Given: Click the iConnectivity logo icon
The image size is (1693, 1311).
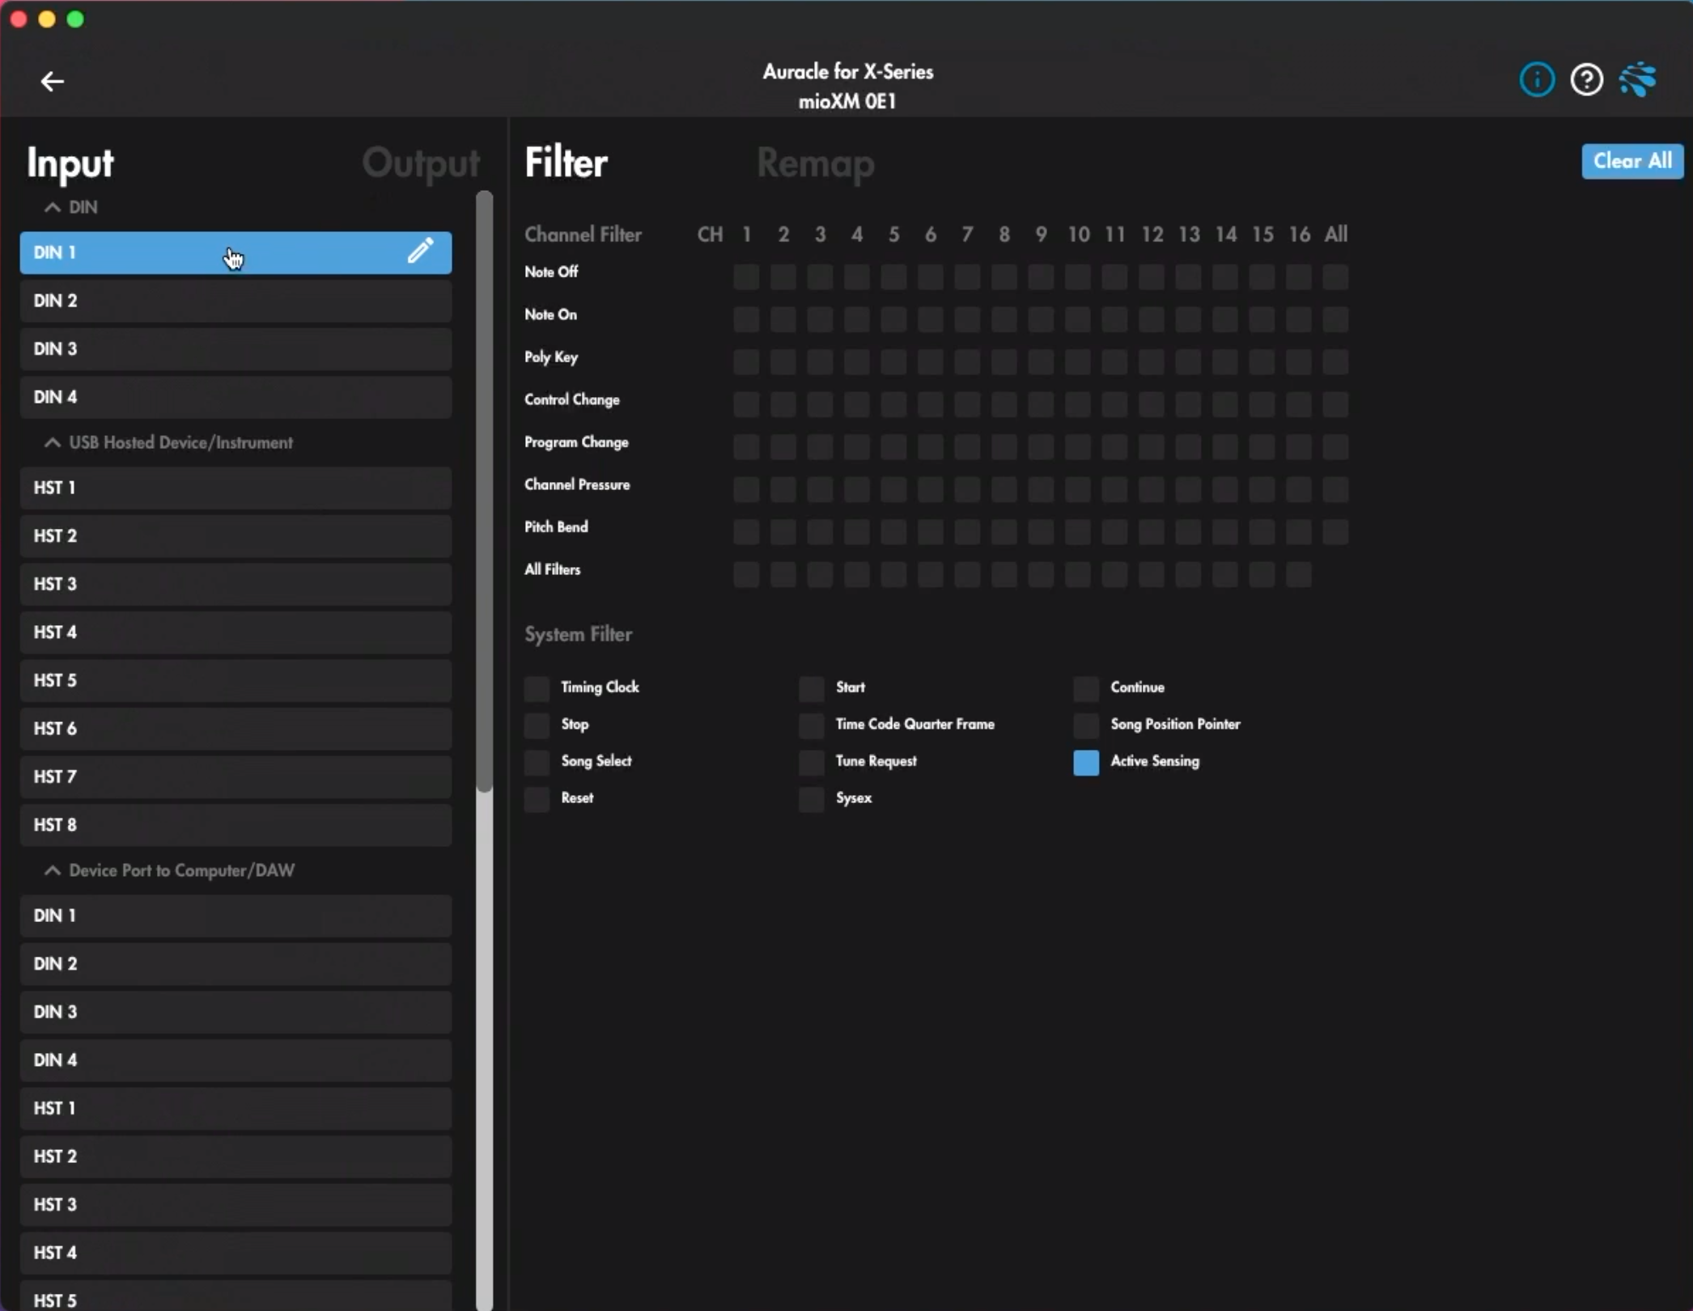Looking at the screenshot, I should (1638, 79).
